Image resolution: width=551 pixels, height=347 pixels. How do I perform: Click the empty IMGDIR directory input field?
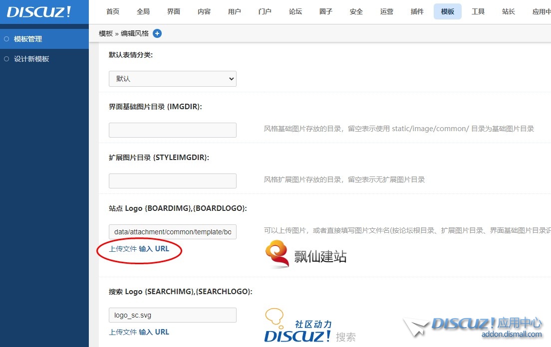click(172, 130)
